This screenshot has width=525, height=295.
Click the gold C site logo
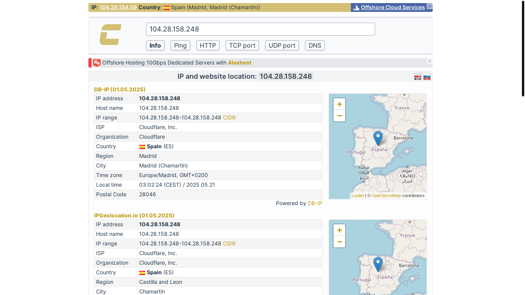point(110,35)
